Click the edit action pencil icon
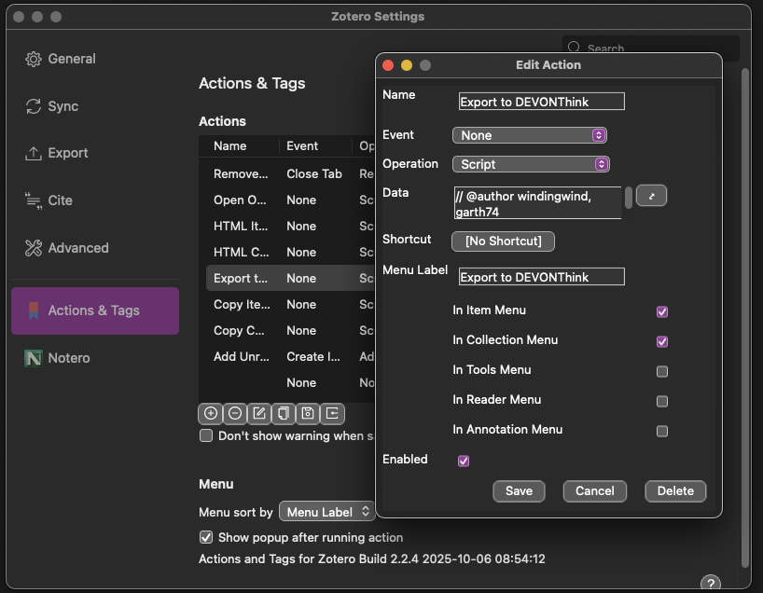 click(259, 413)
